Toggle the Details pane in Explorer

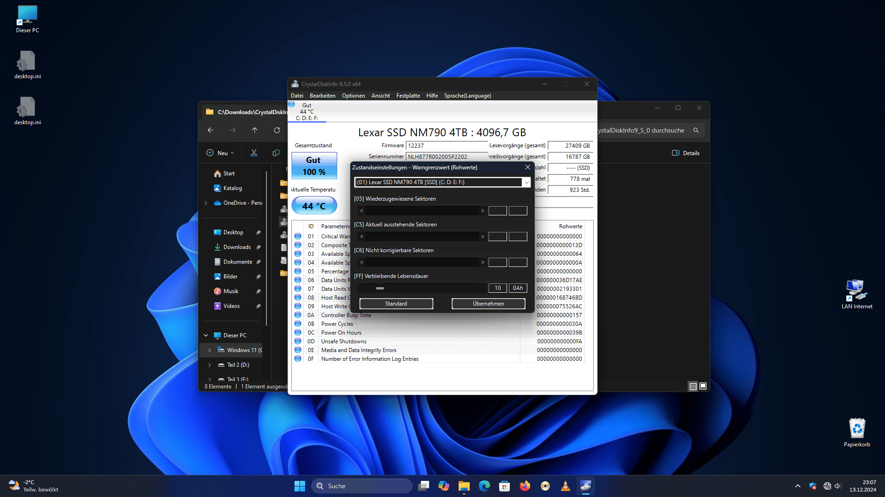click(x=686, y=153)
